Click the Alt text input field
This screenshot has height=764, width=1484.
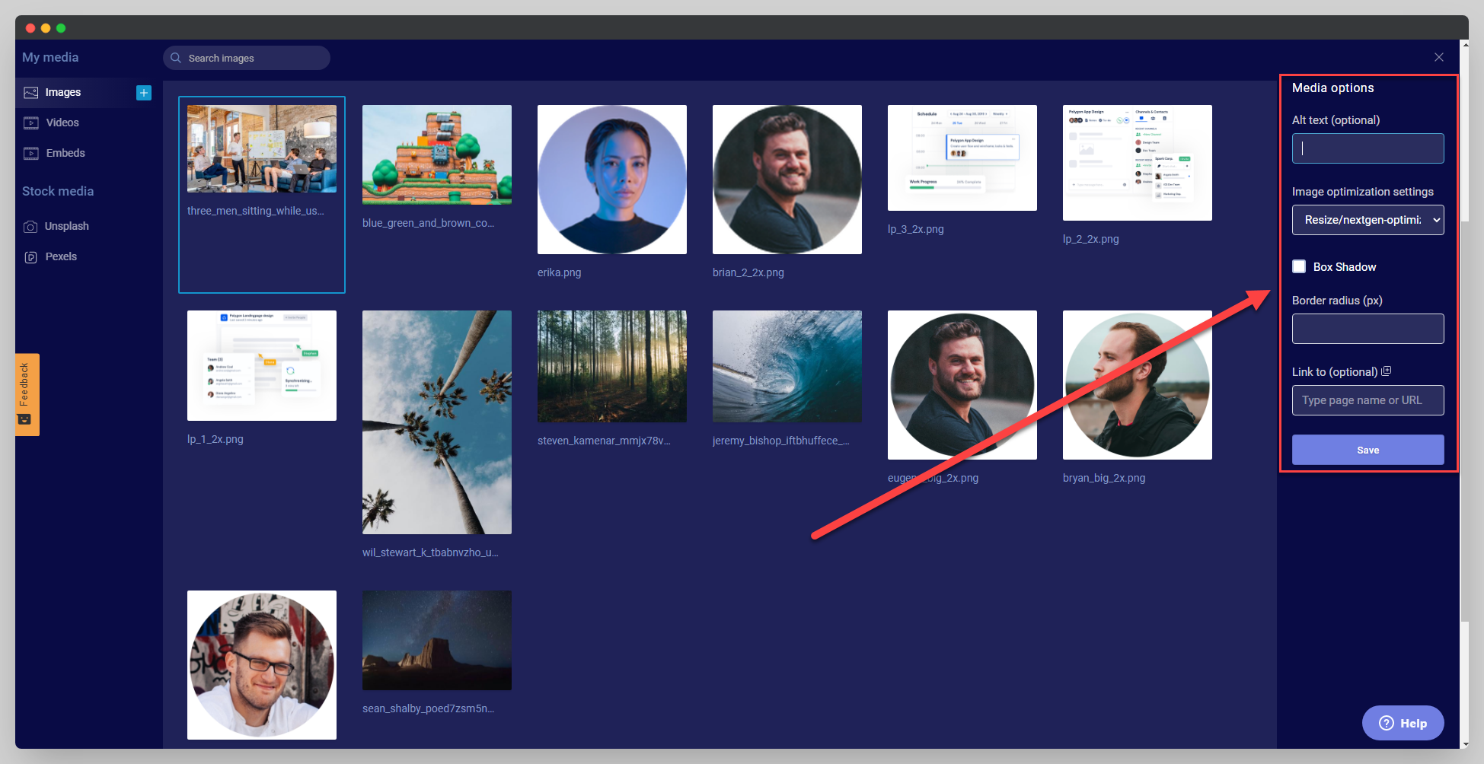coord(1368,148)
